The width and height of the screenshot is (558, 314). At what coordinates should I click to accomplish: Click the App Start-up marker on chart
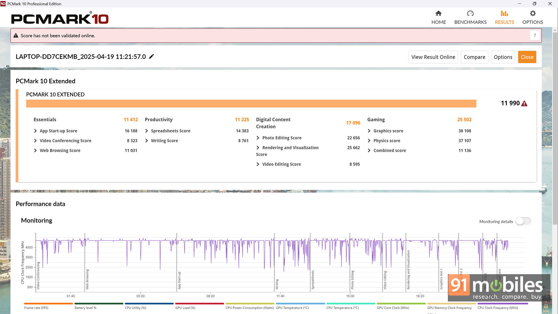pos(179,280)
